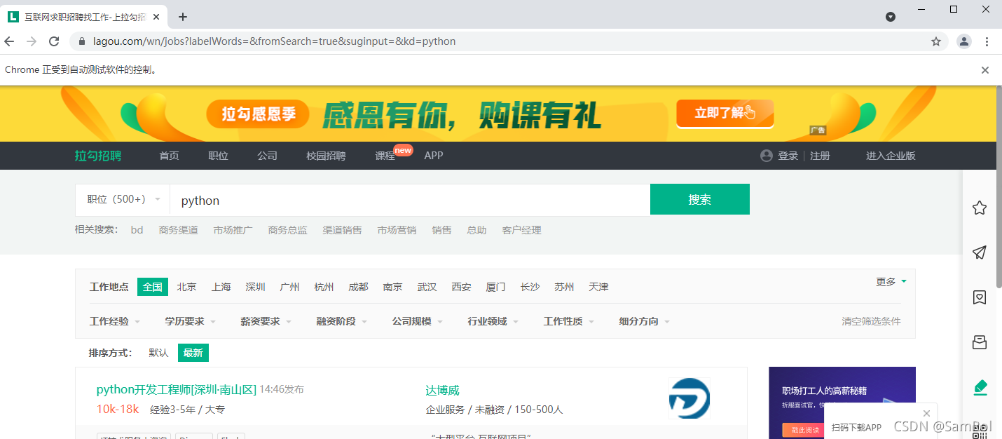
Task: Select 天津 as work location
Action: click(599, 287)
